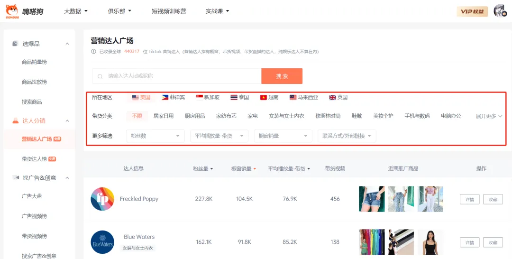
Task: Open the 大数据 top menu
Action: [76, 11]
